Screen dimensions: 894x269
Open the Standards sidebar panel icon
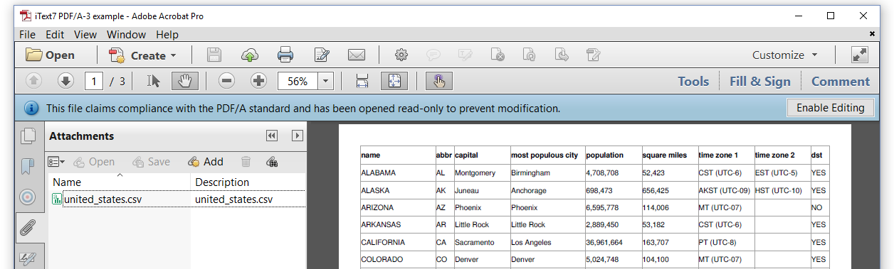28,197
